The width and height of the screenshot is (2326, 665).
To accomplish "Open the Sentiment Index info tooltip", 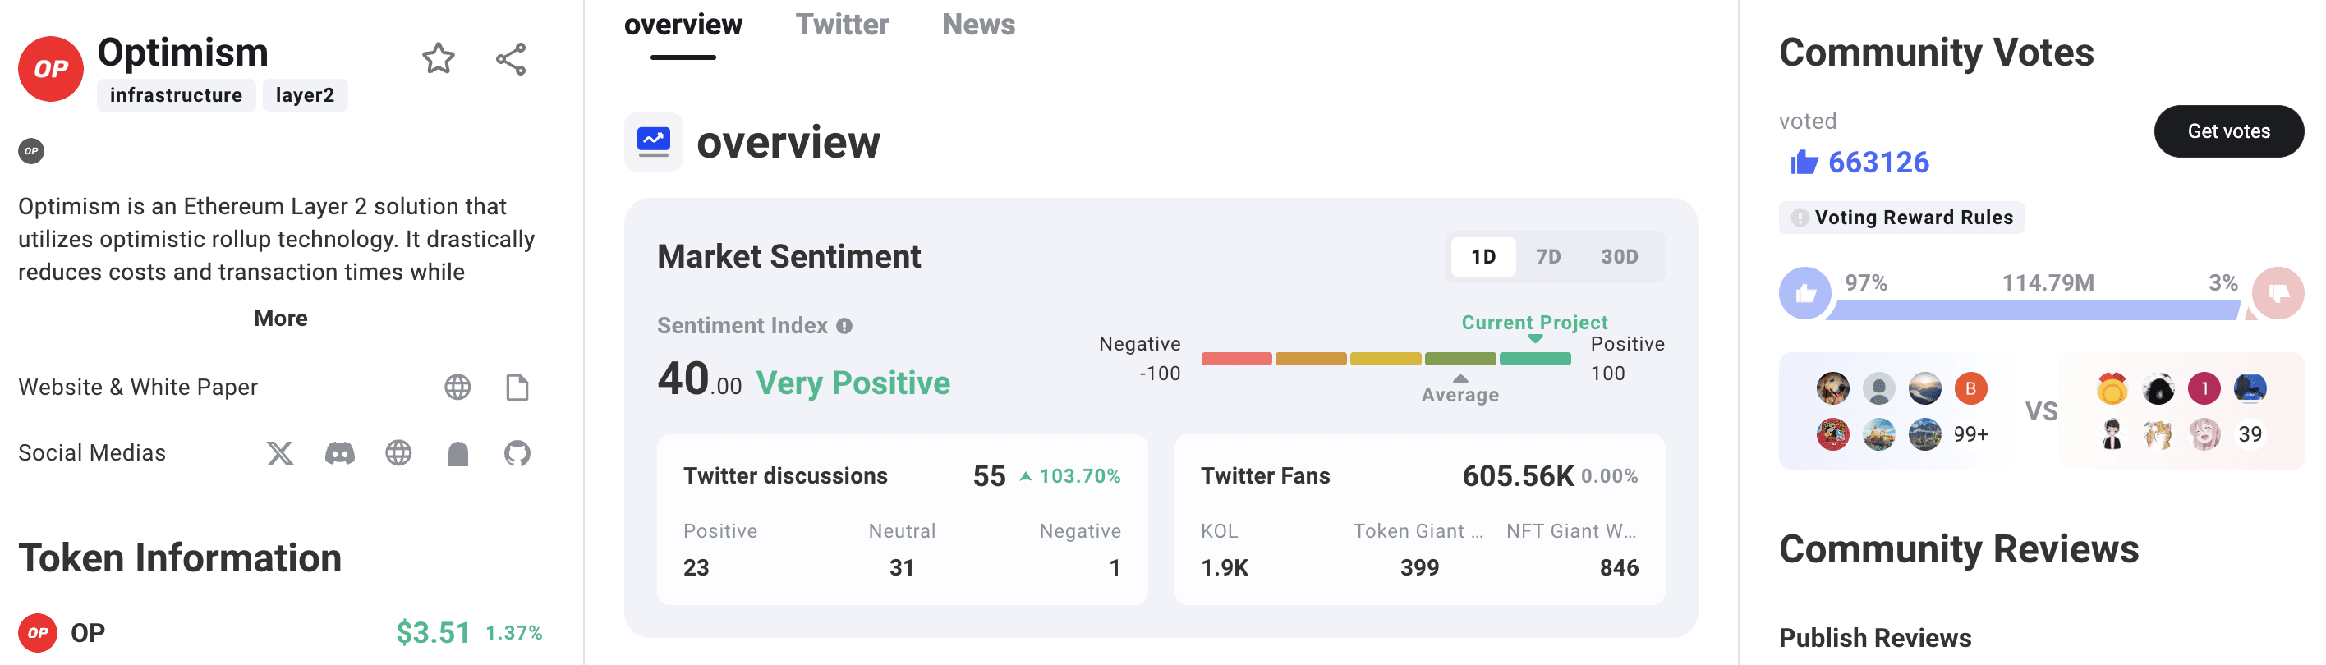I will tap(844, 326).
